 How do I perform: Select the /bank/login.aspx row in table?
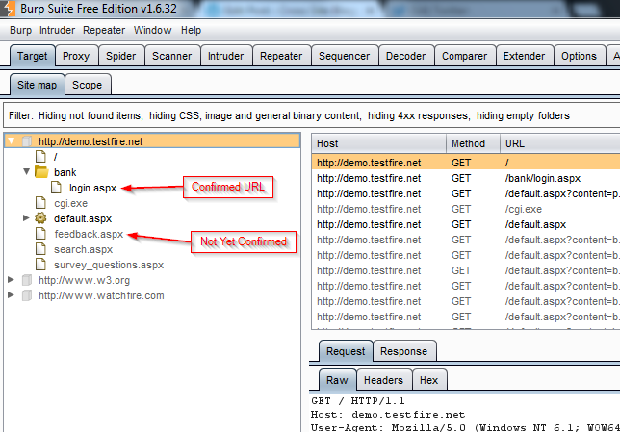pyautogui.click(x=462, y=178)
